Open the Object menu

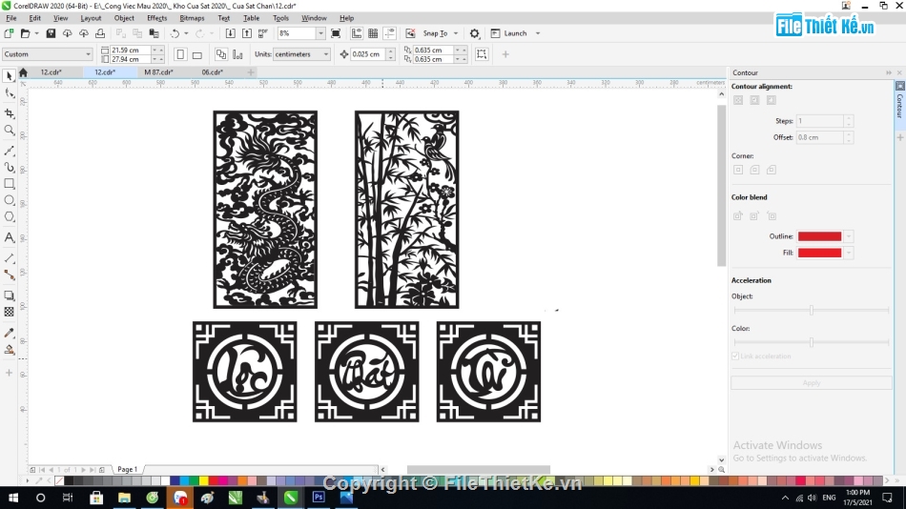click(124, 18)
